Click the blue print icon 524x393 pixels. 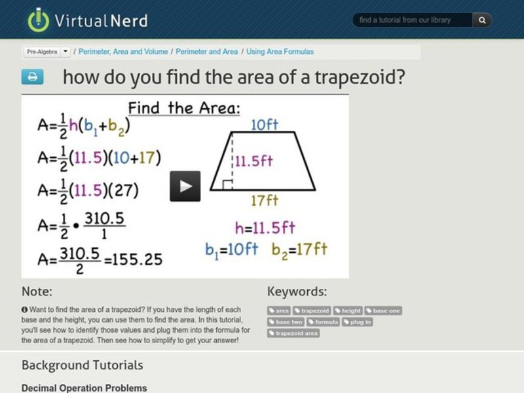point(31,77)
